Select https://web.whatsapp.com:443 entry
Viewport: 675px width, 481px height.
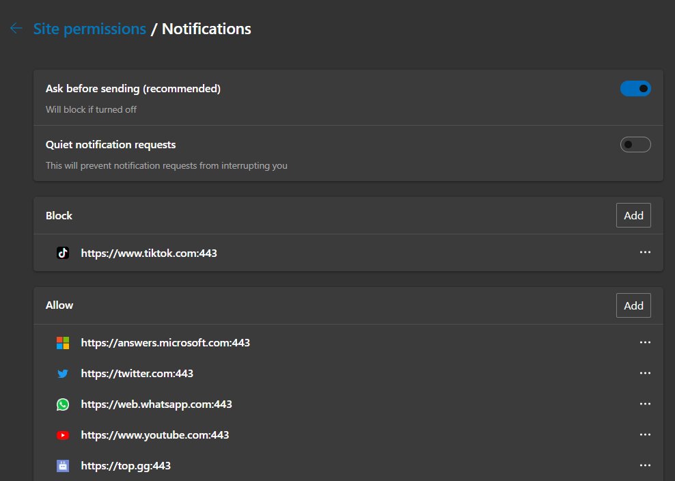pyautogui.click(x=156, y=404)
